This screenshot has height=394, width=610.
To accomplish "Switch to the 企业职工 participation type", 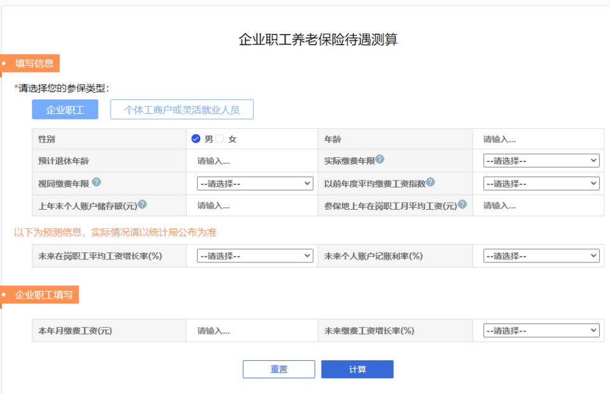I will tap(64, 109).
